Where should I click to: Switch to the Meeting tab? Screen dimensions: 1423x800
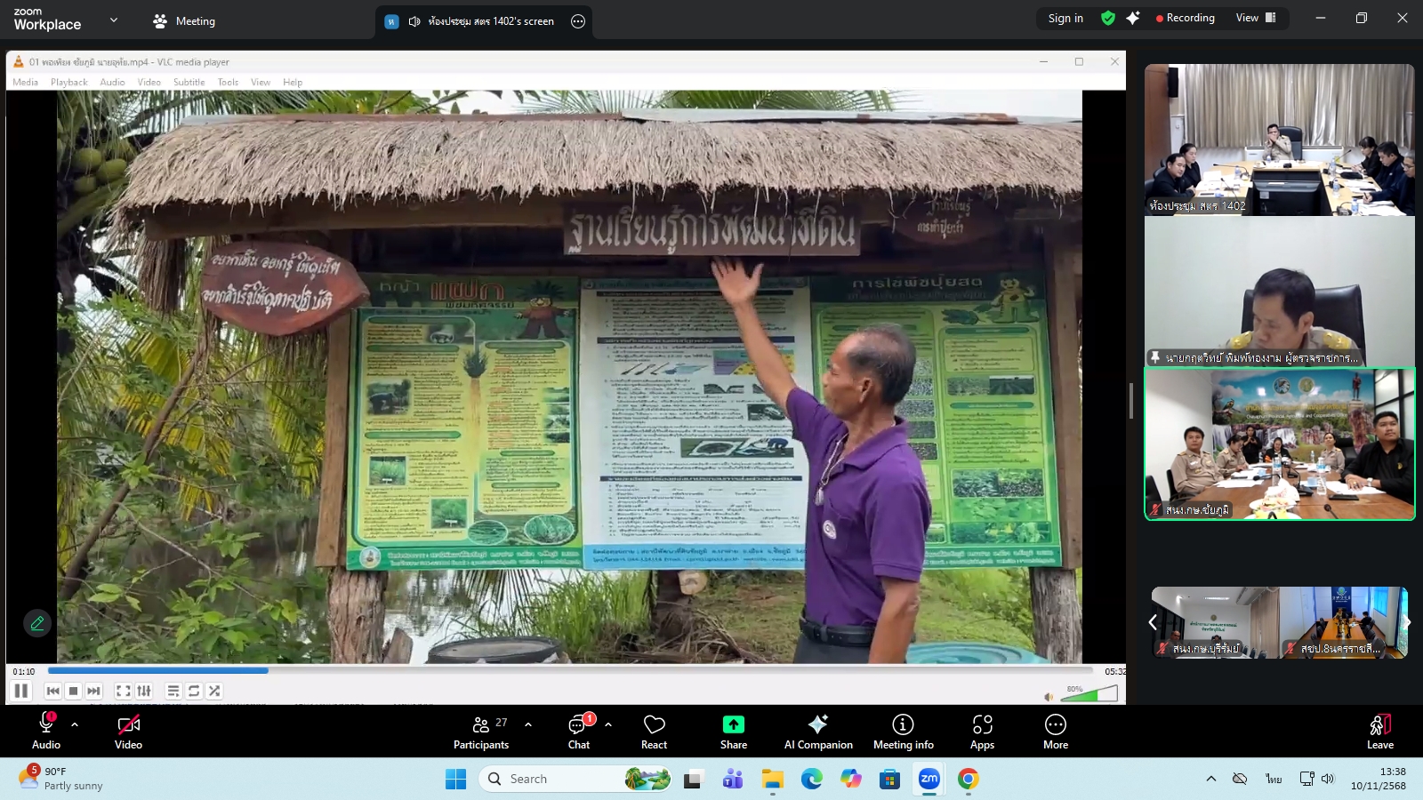pyautogui.click(x=184, y=21)
